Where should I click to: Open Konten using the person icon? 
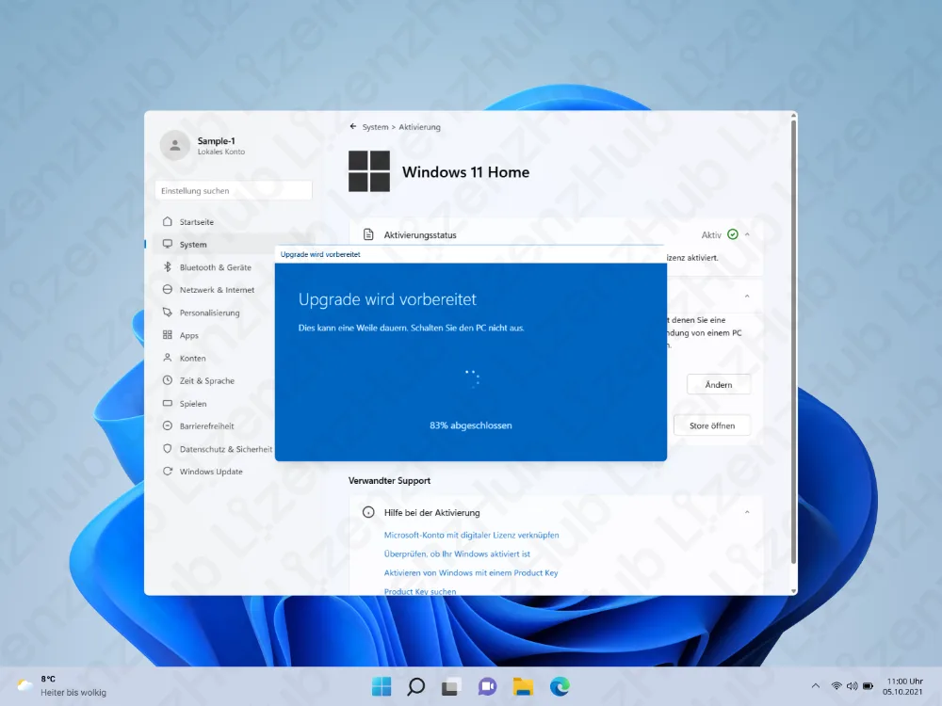pyautogui.click(x=168, y=358)
